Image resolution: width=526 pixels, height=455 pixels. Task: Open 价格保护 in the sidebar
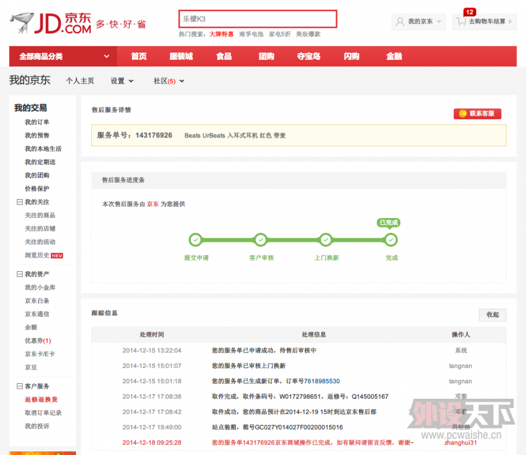coord(37,188)
